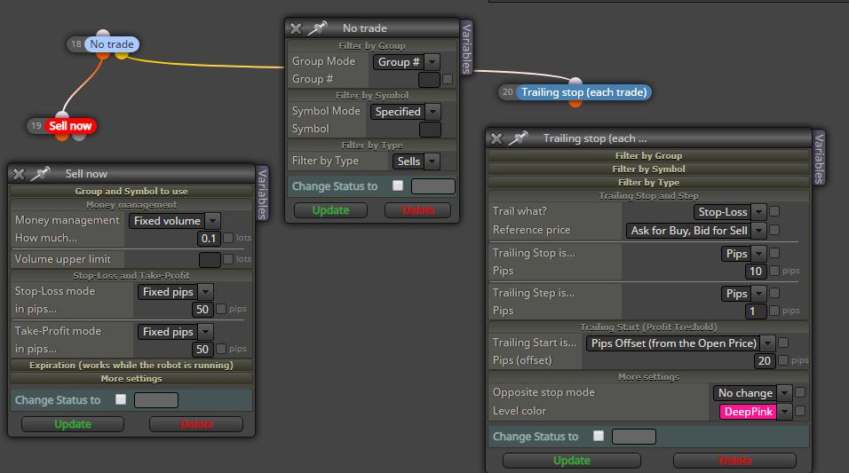This screenshot has width=849, height=473.
Task: Toggle Change Status checkbox in Trailing stop panel
Action: point(599,436)
